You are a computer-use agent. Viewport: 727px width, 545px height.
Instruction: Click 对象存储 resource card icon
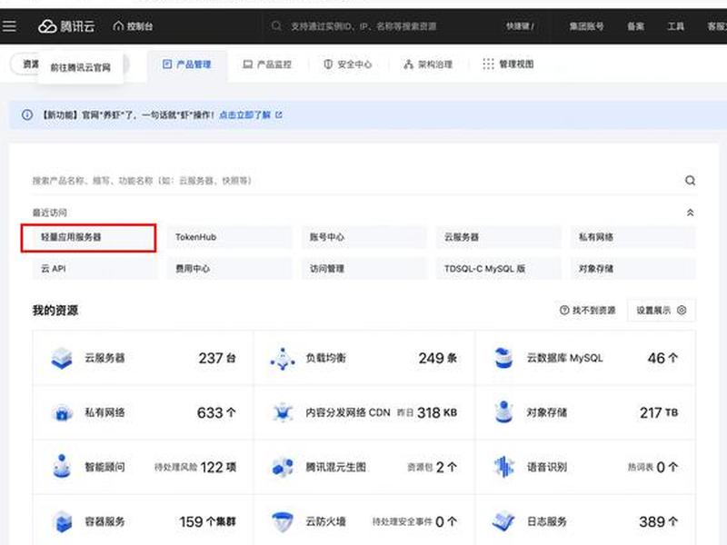pyautogui.click(x=503, y=412)
